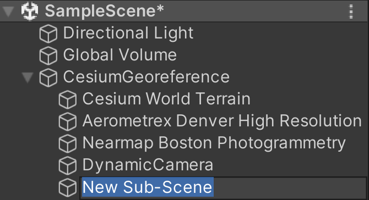Collapse the SampleScene hierarchy arrow

click(8, 12)
